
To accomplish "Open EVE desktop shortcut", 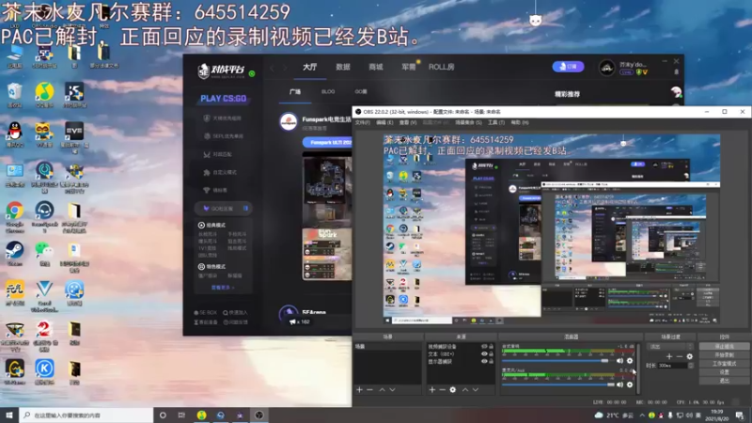I will 74,135.
